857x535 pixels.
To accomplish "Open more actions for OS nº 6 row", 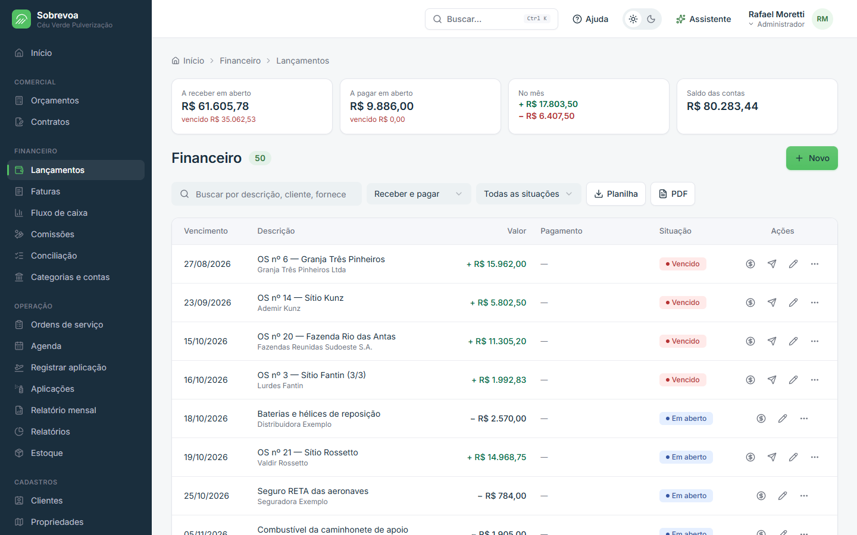I will pos(815,264).
